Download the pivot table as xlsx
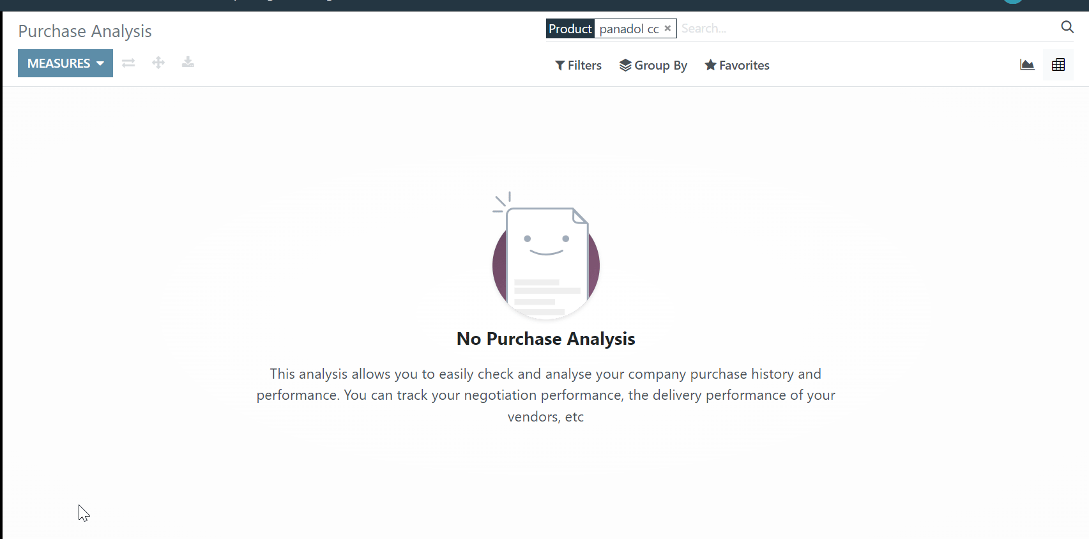This screenshot has width=1089, height=539. tap(188, 62)
